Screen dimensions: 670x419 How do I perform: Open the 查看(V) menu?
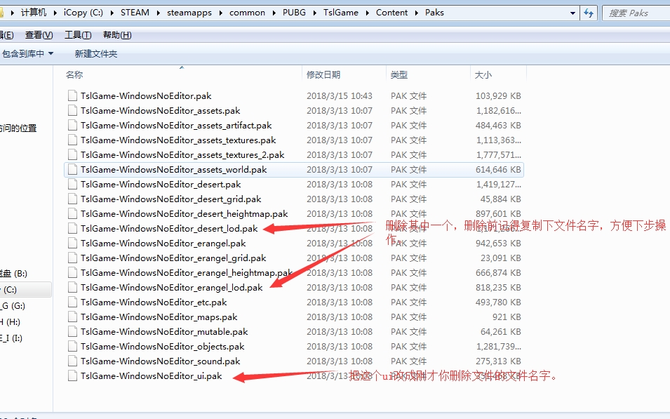pyautogui.click(x=39, y=35)
